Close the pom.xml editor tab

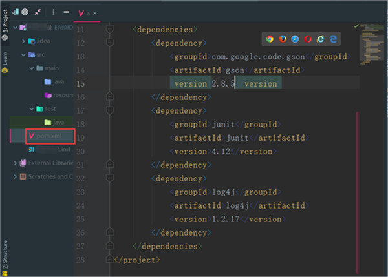95,12
